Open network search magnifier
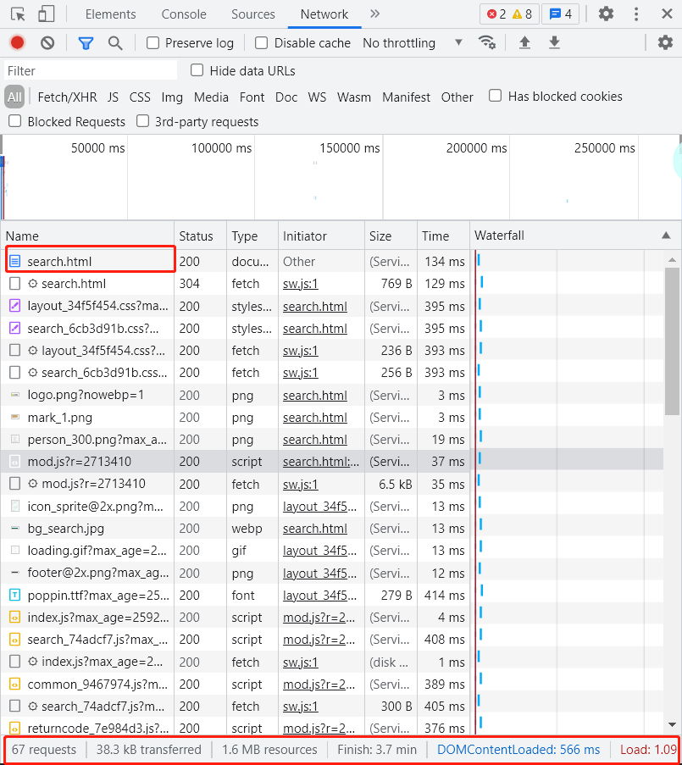 pyautogui.click(x=115, y=43)
